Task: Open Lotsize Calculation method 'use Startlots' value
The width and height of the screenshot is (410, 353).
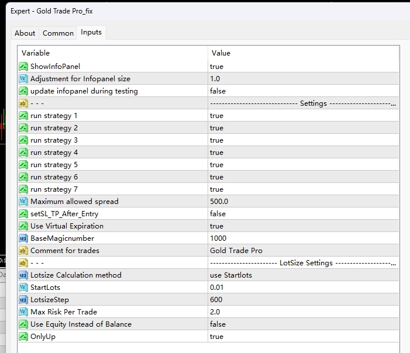Action: (x=304, y=275)
